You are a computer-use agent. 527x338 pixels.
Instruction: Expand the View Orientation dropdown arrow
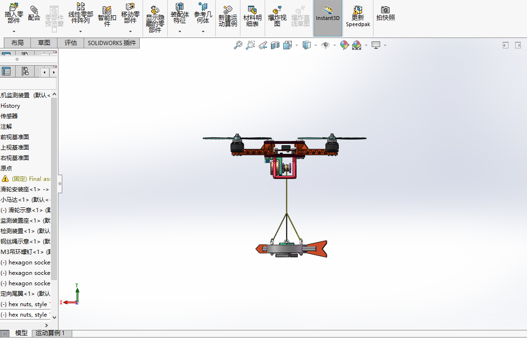pos(297,45)
